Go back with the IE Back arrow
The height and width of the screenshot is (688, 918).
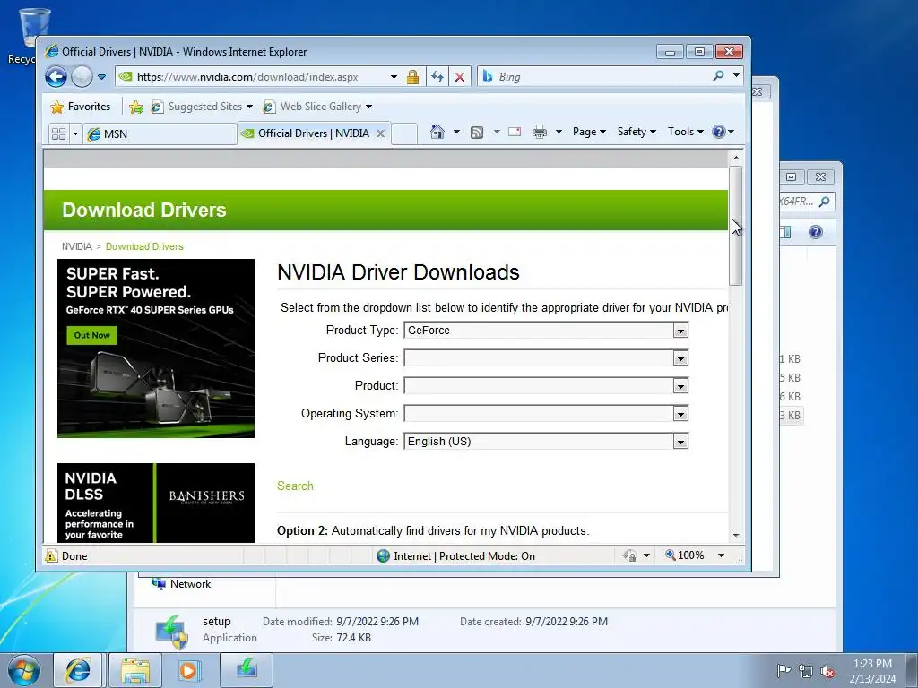click(56, 77)
